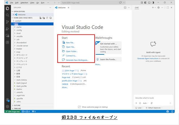The height and width of the screenshot is (125, 179).
Task: Open the Manage gear in activity bar
Action: [7, 107]
